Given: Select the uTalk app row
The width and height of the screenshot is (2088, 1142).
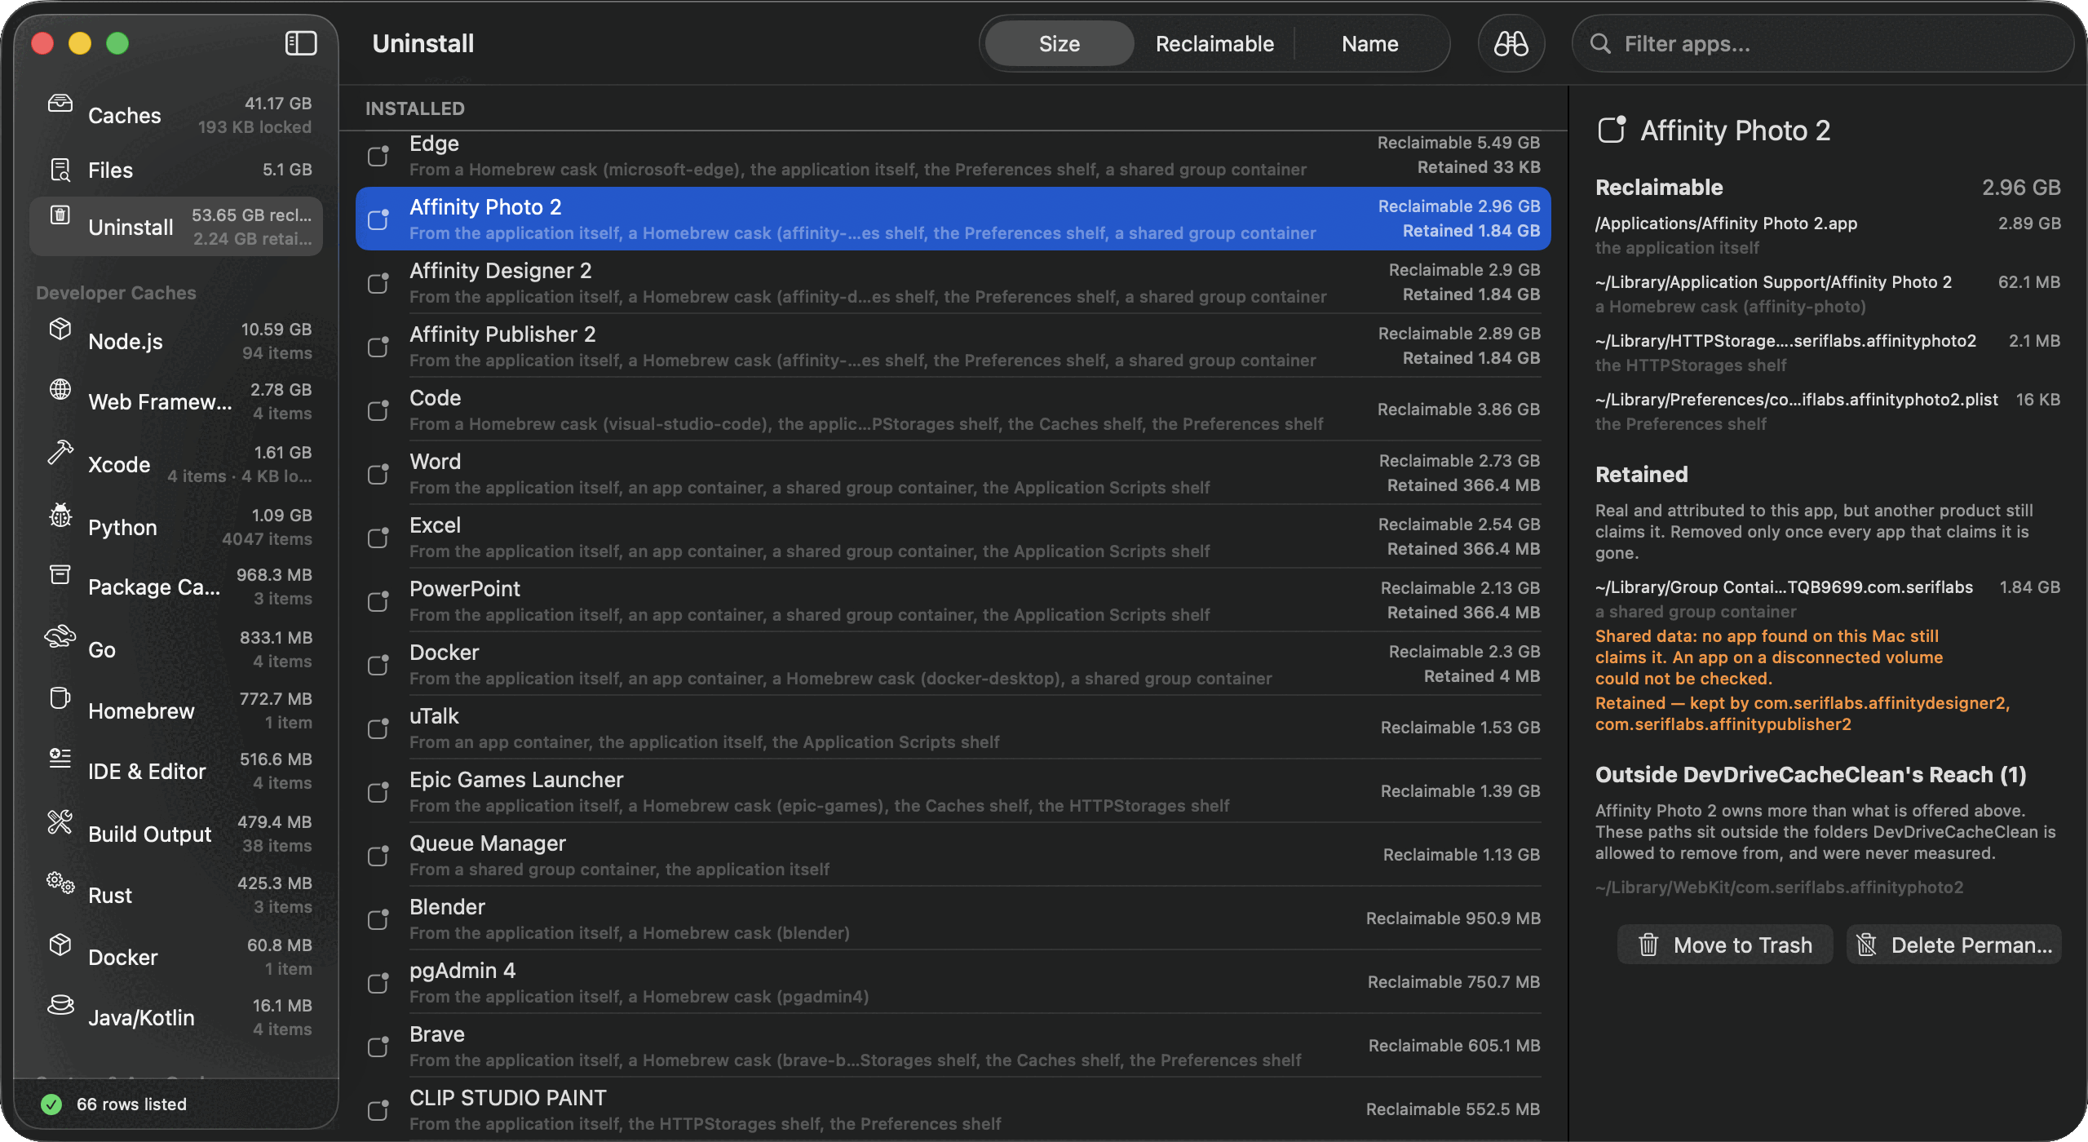Looking at the screenshot, I should [x=953, y=728].
